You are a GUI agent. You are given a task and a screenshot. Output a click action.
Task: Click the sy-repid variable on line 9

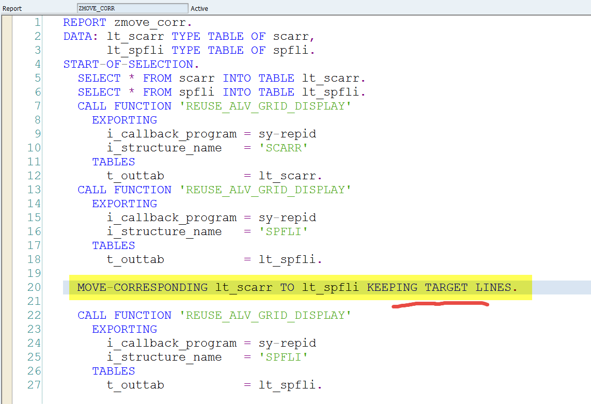289,133
